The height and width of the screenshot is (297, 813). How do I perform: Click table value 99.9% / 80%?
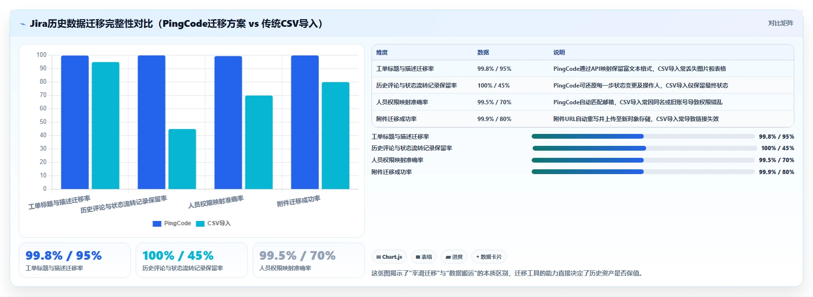pos(494,119)
